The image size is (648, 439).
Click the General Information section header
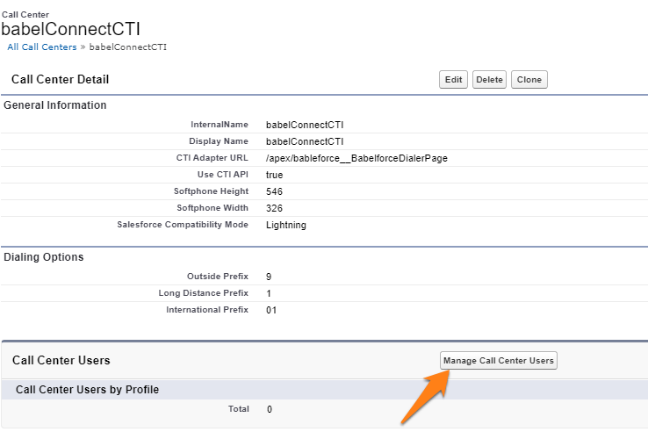coord(55,105)
